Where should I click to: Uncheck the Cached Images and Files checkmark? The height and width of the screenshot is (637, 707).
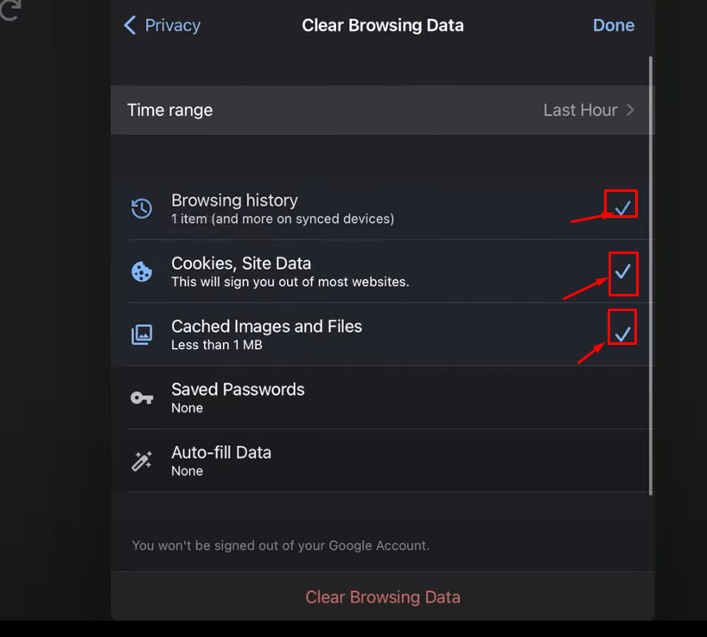pyautogui.click(x=622, y=334)
